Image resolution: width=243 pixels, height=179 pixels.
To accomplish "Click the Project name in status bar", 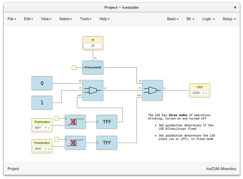I will click(x=13, y=169).
